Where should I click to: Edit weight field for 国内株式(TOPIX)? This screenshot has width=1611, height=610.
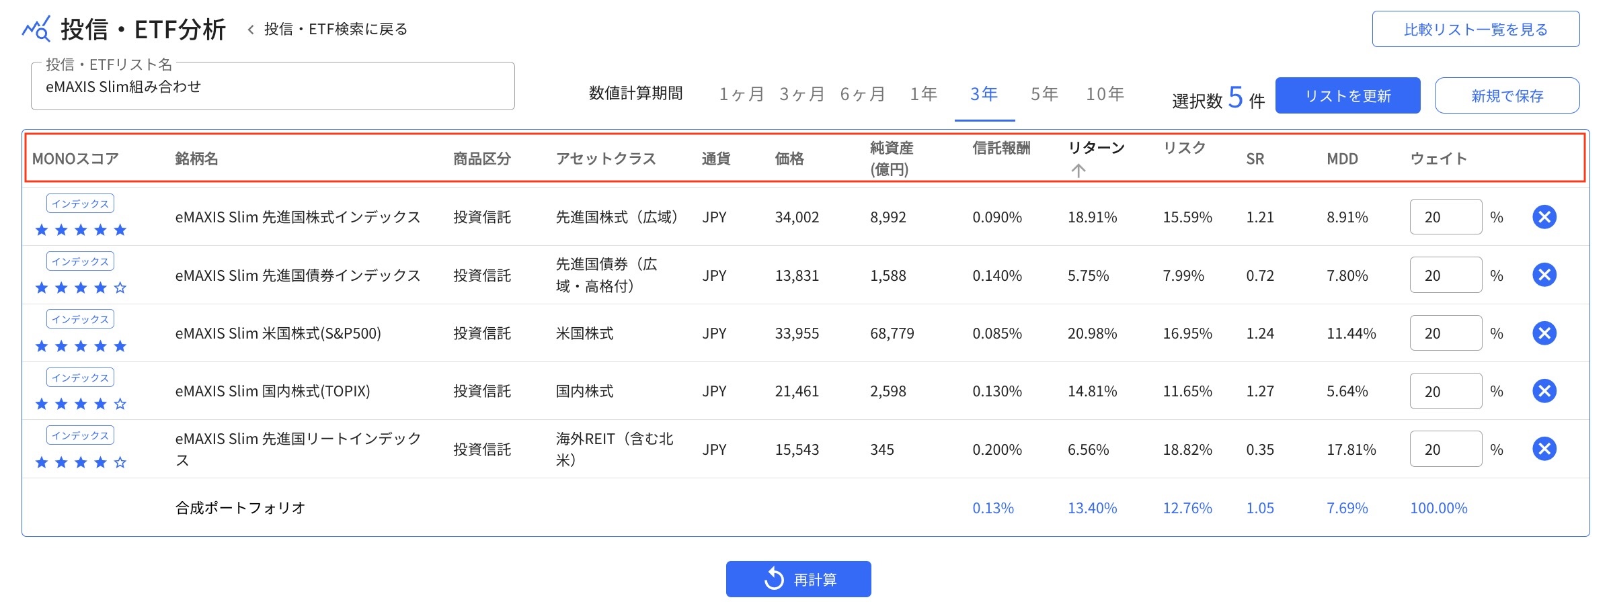tap(1446, 391)
